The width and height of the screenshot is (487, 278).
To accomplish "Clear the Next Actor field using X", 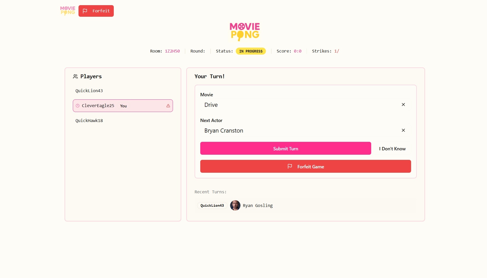I will click(403, 130).
